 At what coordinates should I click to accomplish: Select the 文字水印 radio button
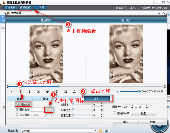point(17,115)
